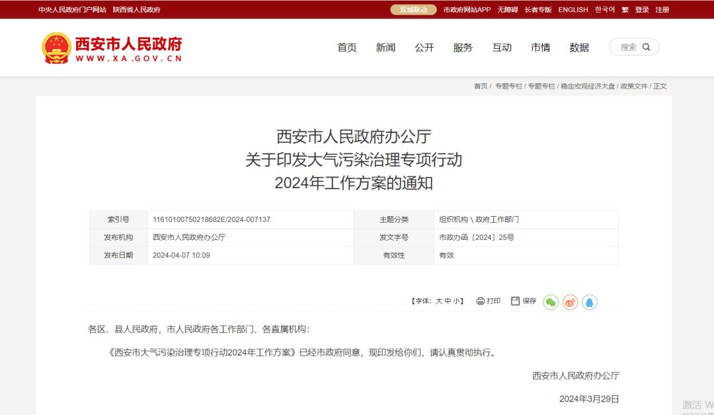Set font size to 大
The width and height of the screenshot is (714, 415).
tap(438, 301)
